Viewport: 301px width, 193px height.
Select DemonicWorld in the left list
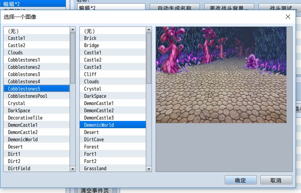(37, 139)
